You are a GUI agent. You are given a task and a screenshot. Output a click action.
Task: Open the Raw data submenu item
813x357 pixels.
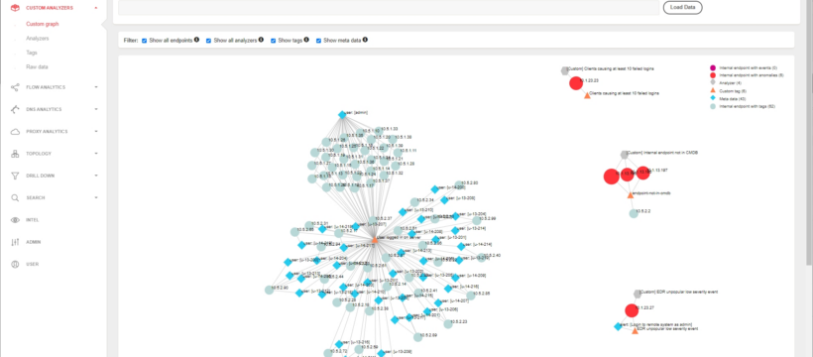pos(37,67)
